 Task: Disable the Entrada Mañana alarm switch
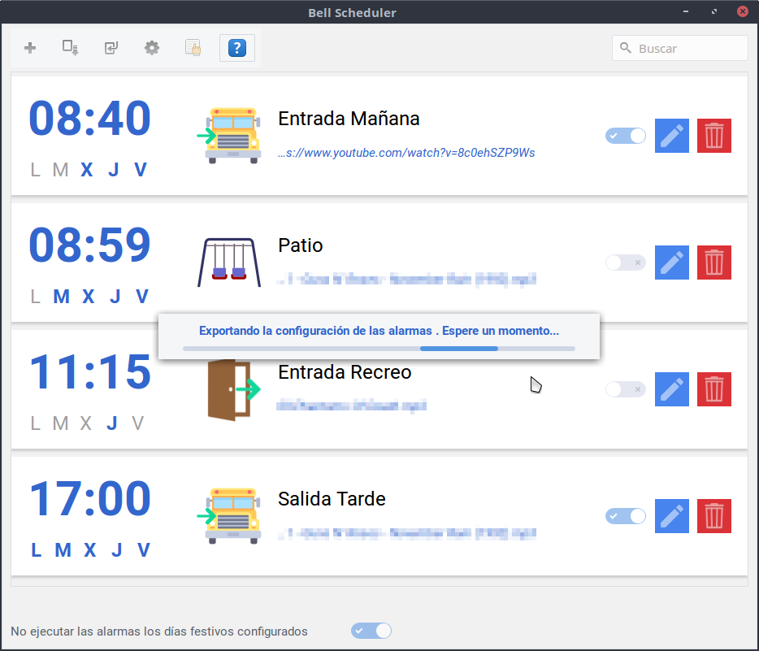tap(625, 136)
